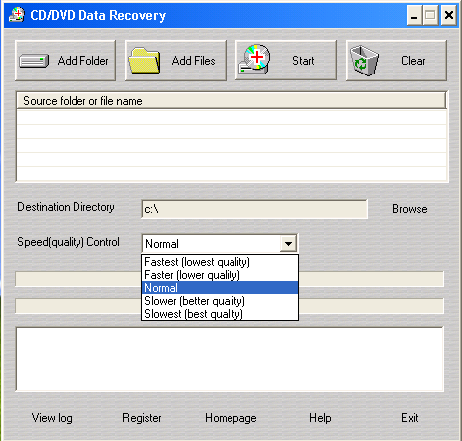The height and width of the screenshot is (441, 462).
Task: Minimize the CD/DVD Data Recovery window
Action: point(414,15)
